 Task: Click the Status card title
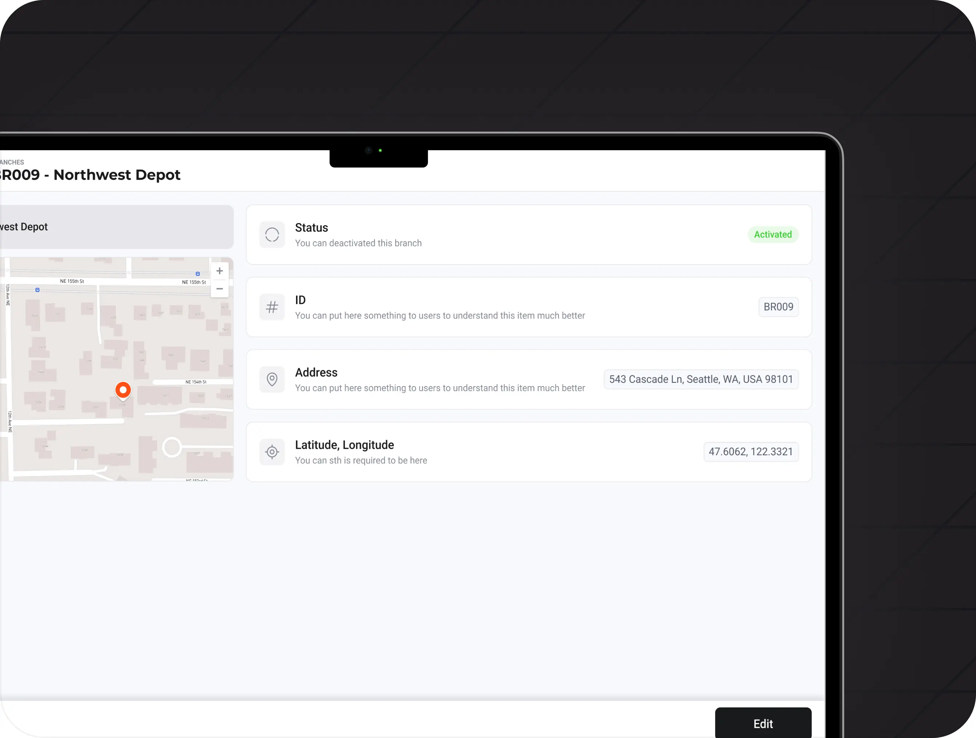click(311, 227)
